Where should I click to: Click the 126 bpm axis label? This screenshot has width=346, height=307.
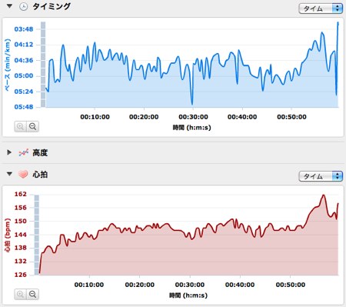coord(20,275)
